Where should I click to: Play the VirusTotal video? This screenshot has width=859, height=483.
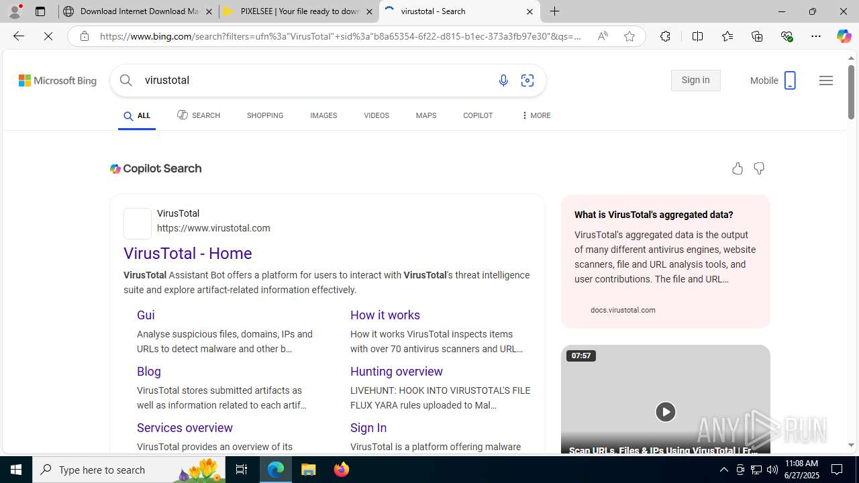665,412
